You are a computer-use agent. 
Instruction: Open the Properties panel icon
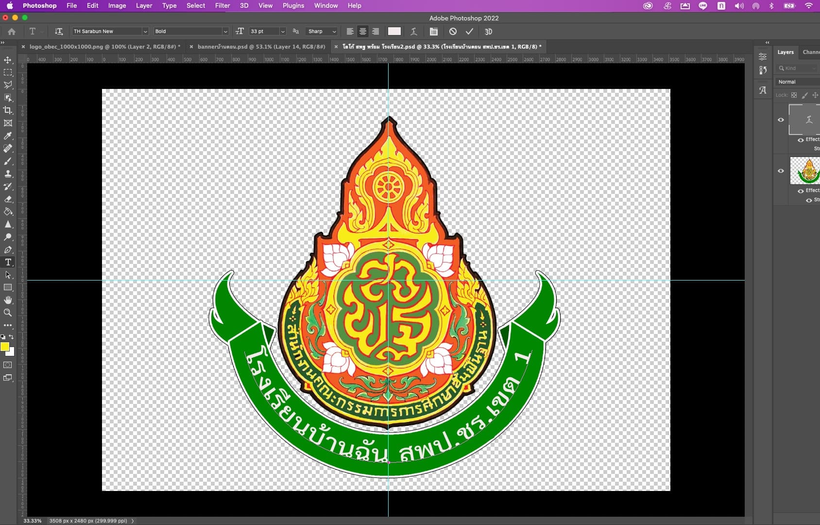click(763, 56)
